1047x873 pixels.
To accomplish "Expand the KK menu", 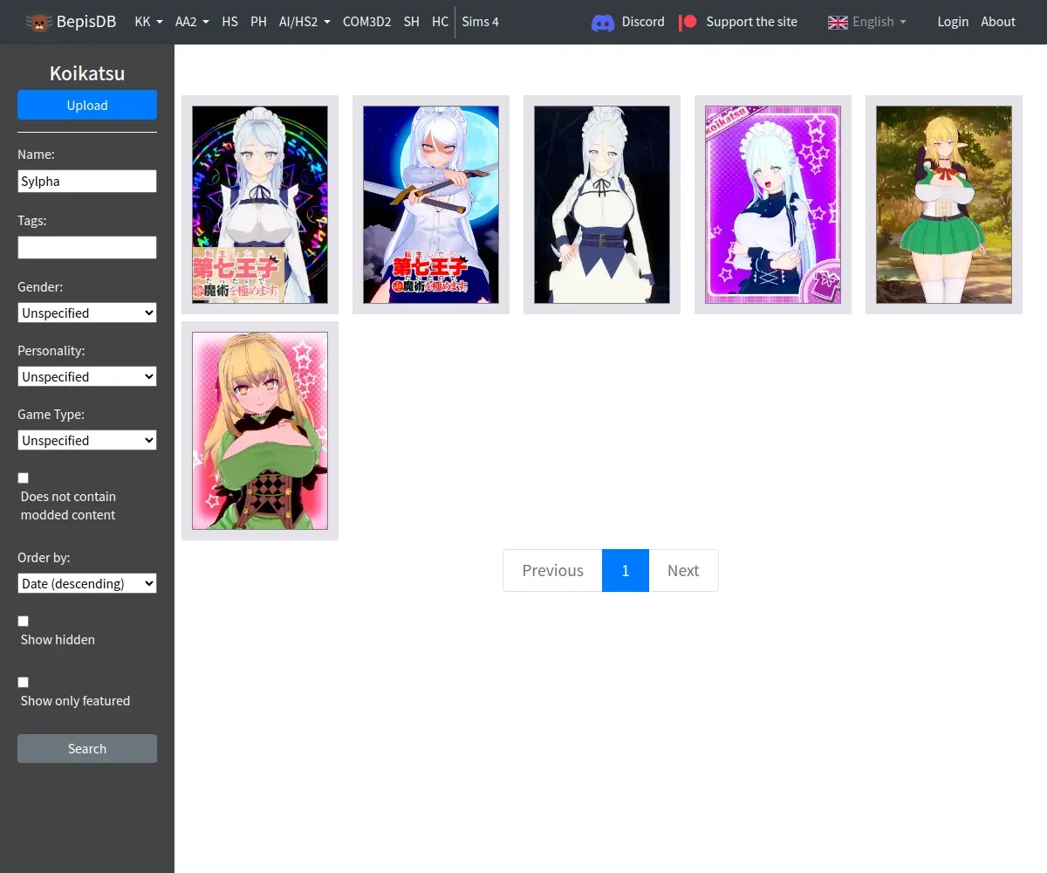I will tap(148, 22).
